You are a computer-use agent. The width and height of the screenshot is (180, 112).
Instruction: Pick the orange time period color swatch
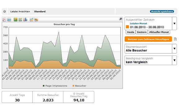[x=128, y=27]
